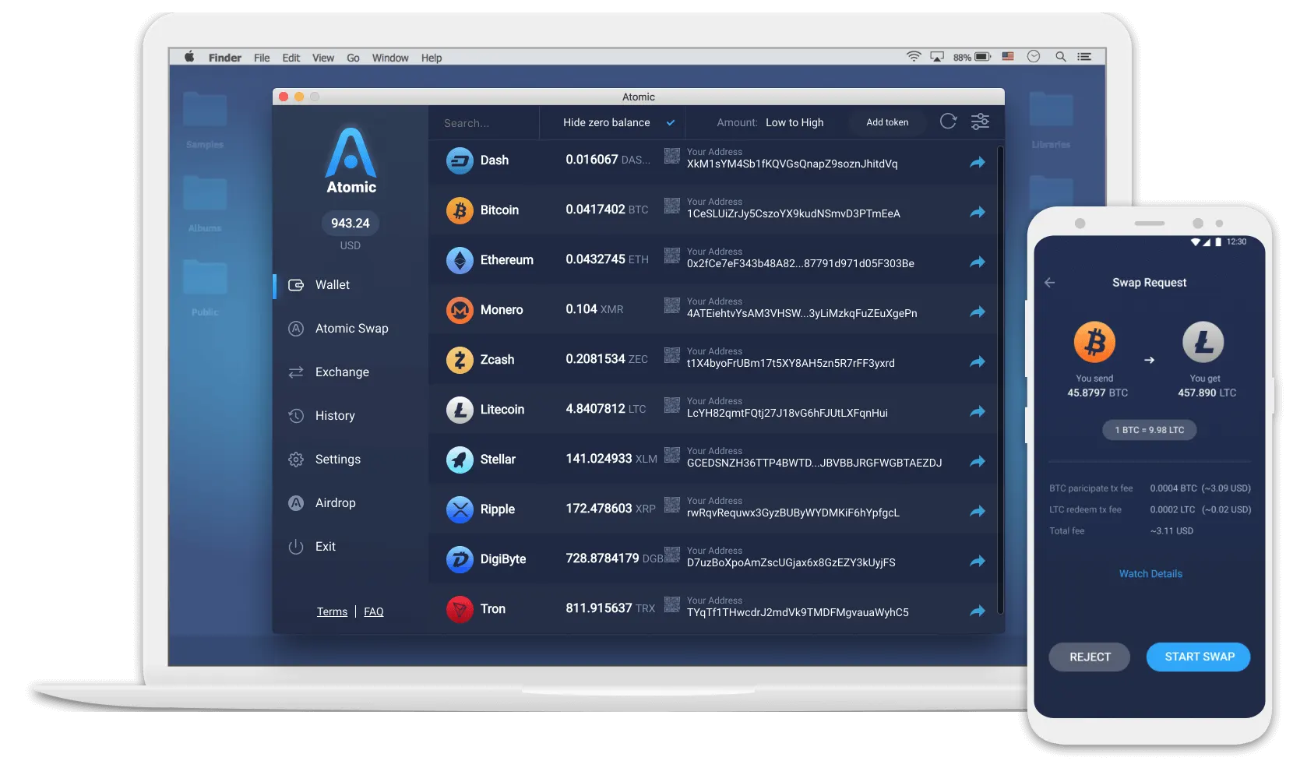This screenshot has height=768, width=1293.
Task: Click the refresh balances icon
Action: (x=948, y=122)
